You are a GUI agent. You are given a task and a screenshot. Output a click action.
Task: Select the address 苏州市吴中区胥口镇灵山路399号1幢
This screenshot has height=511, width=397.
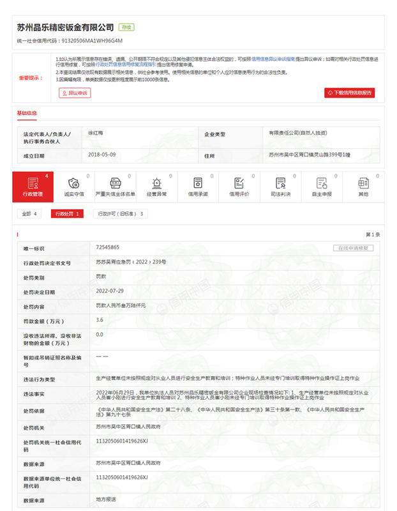pos(310,155)
